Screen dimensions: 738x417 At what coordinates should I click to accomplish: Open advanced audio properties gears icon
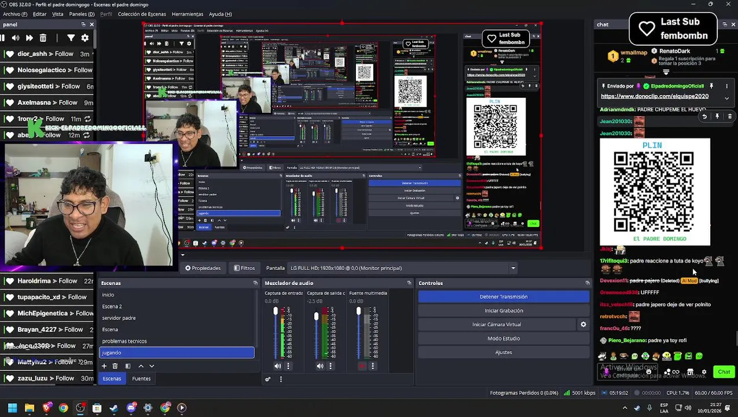coord(268,379)
